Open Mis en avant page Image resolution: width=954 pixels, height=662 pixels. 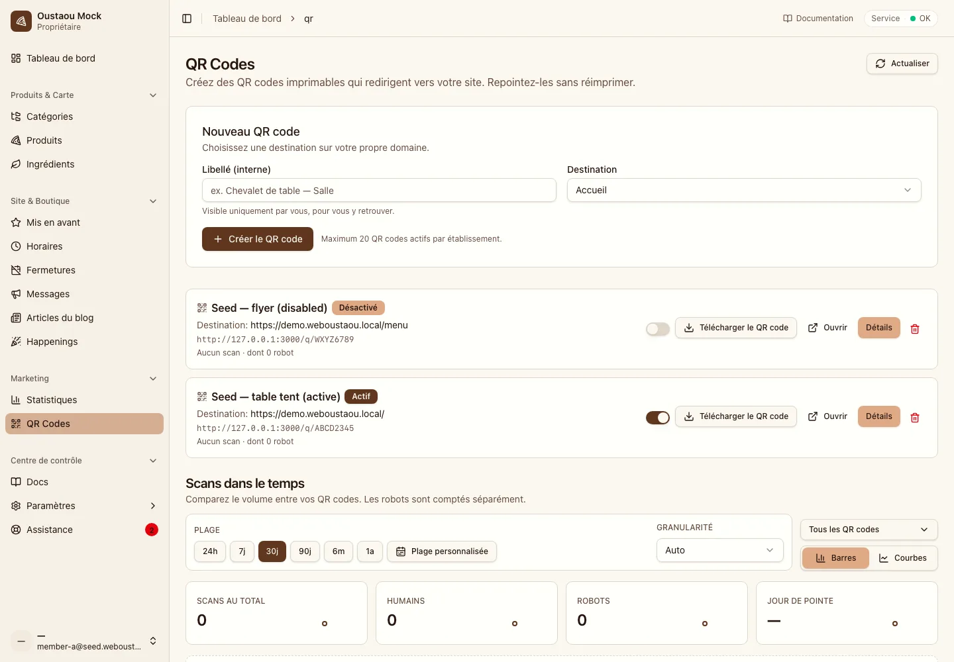click(x=84, y=222)
